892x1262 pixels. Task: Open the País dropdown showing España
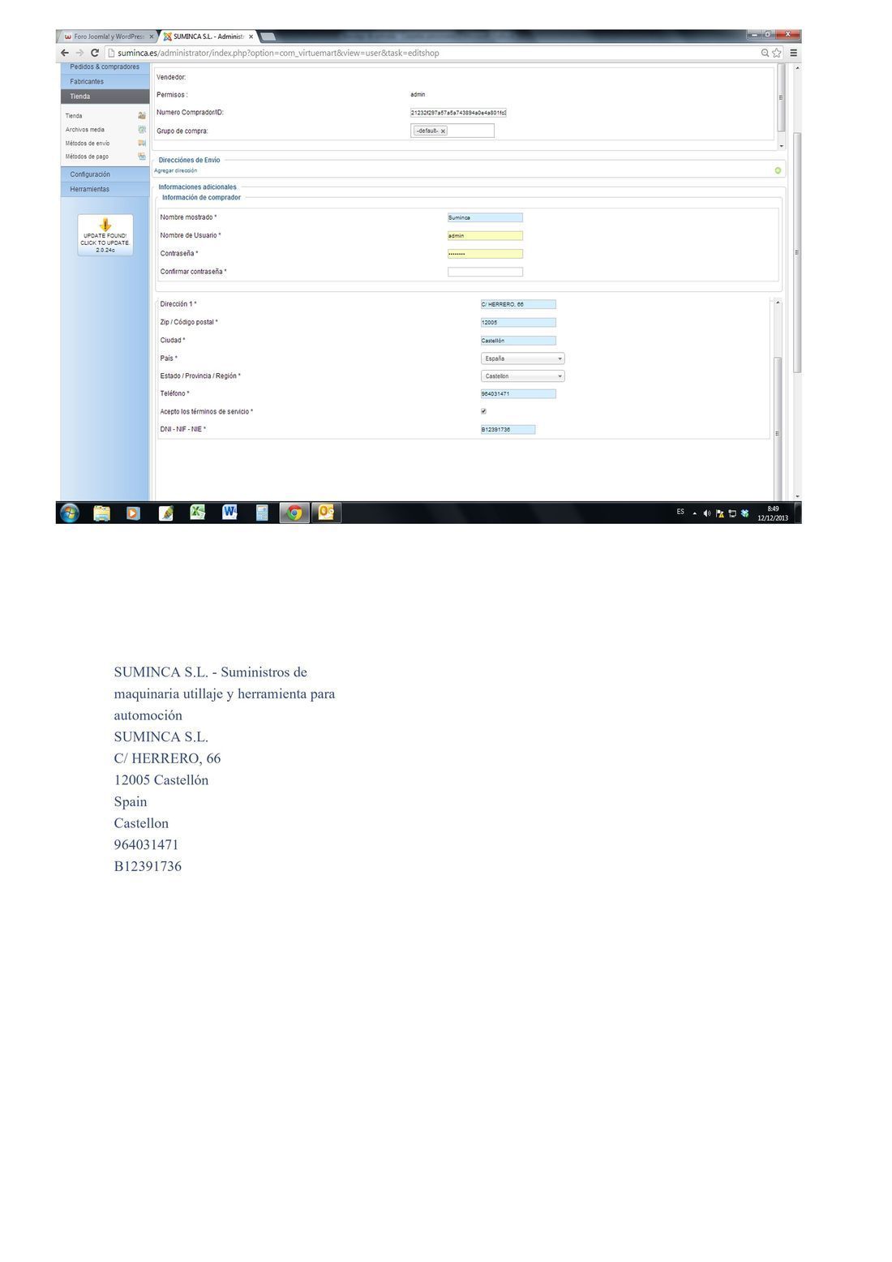click(522, 358)
